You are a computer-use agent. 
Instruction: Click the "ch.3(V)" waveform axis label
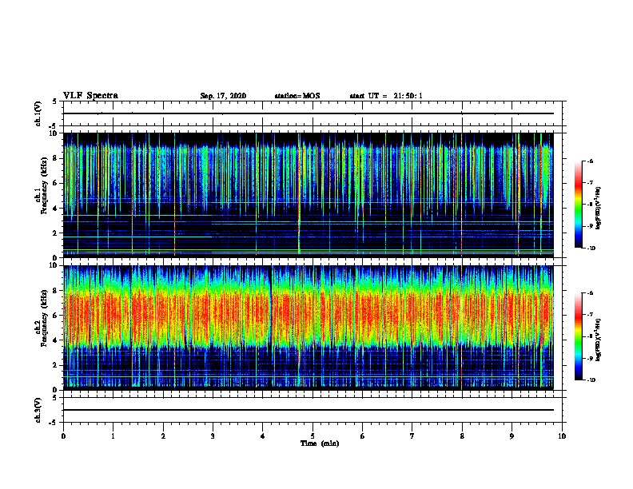click(38, 410)
